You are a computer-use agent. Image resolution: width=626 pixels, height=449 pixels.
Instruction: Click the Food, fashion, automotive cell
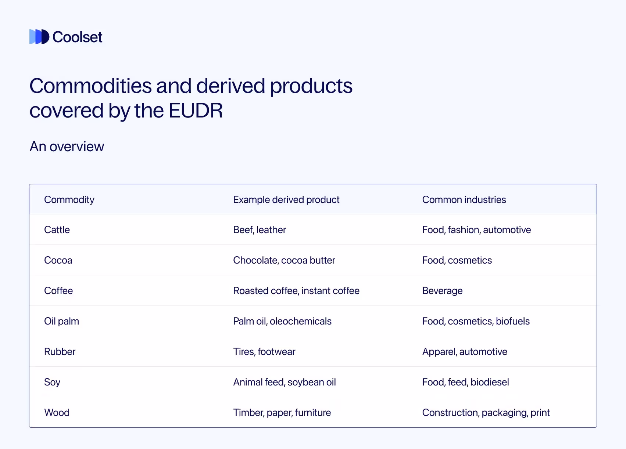(x=476, y=230)
